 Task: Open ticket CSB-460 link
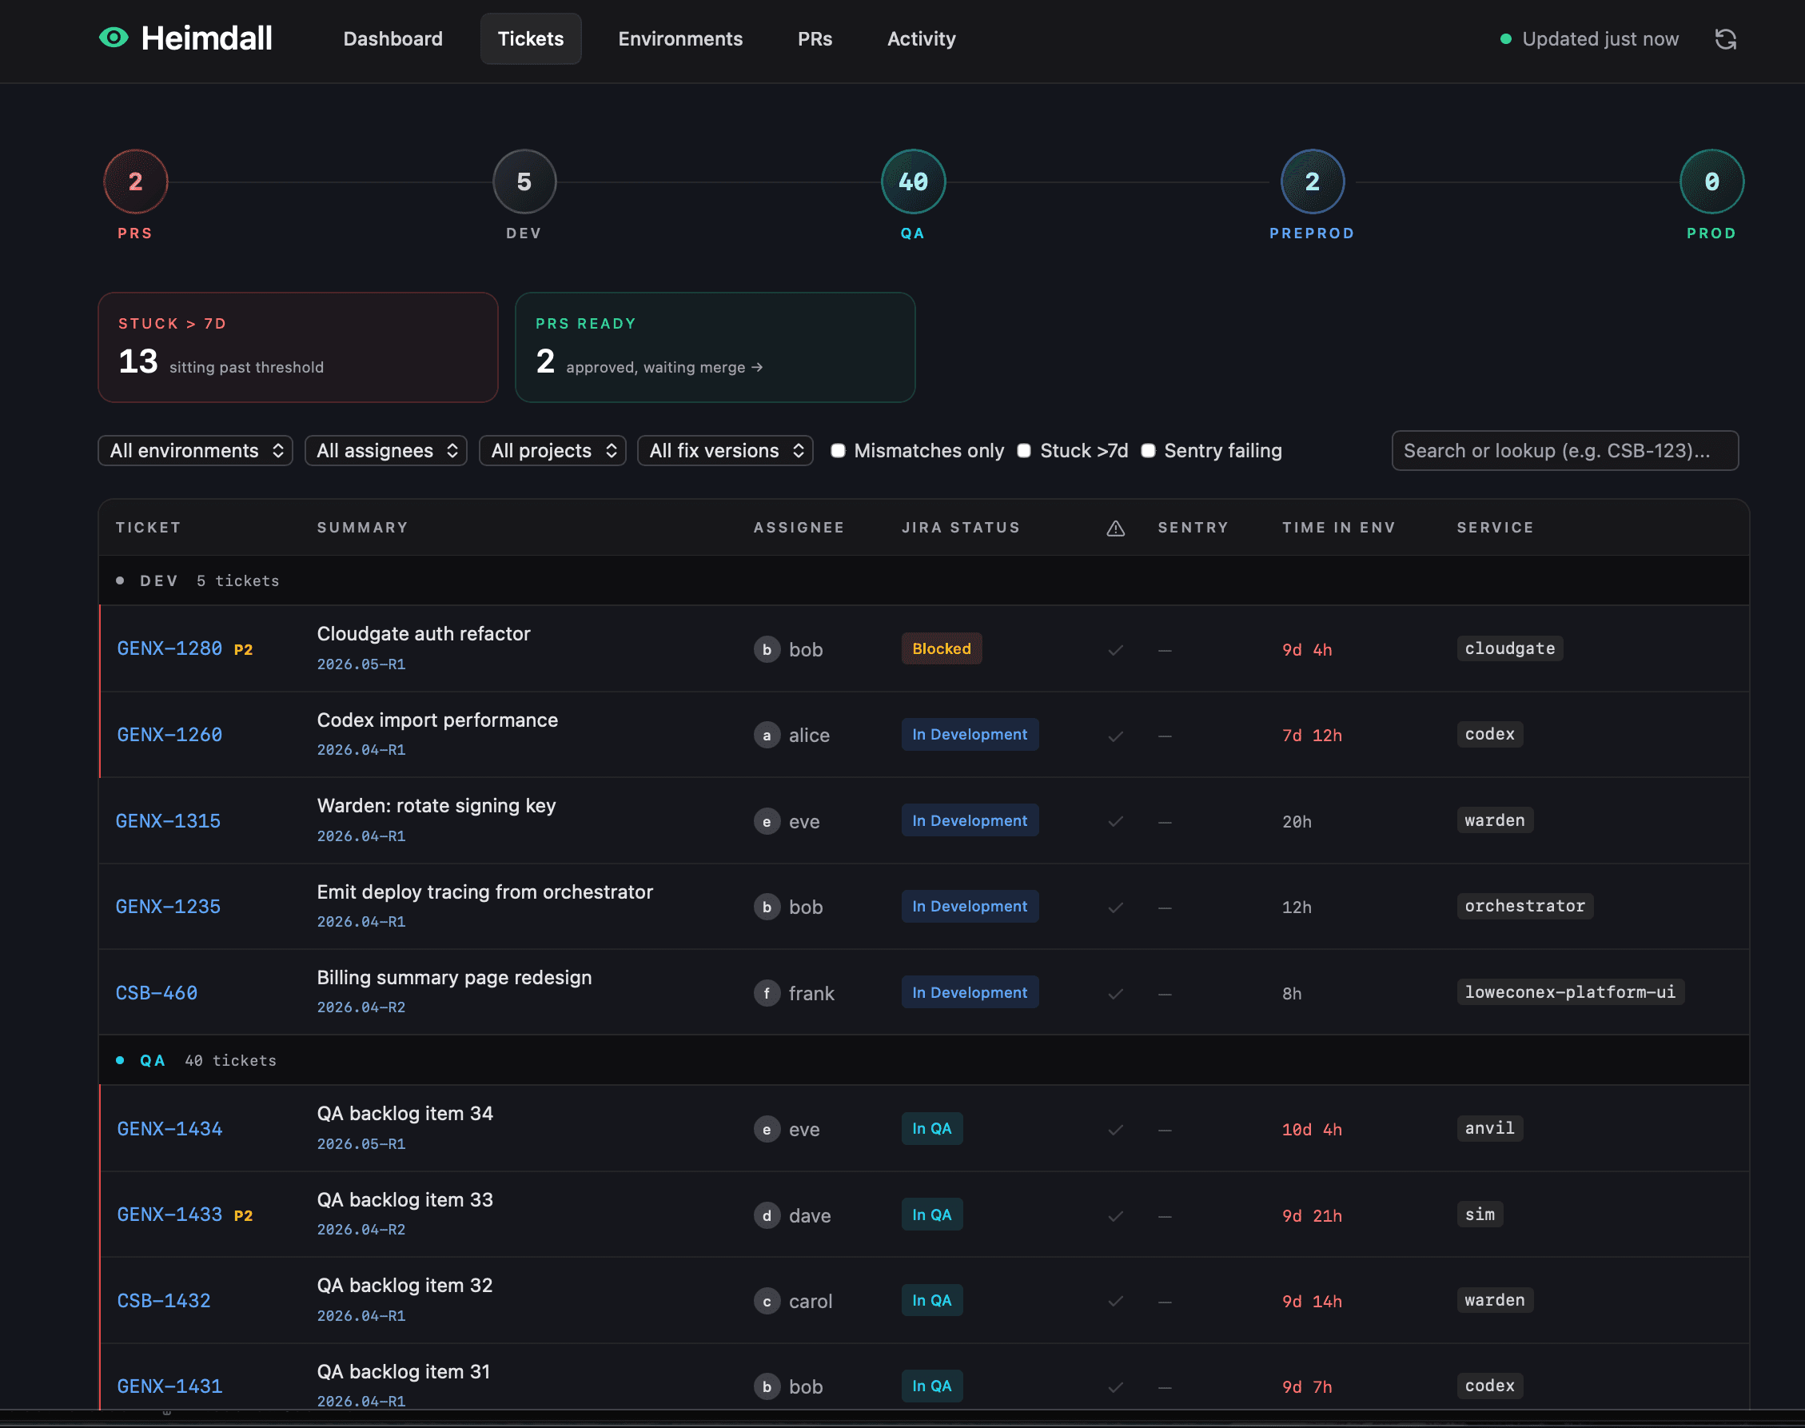tap(156, 992)
